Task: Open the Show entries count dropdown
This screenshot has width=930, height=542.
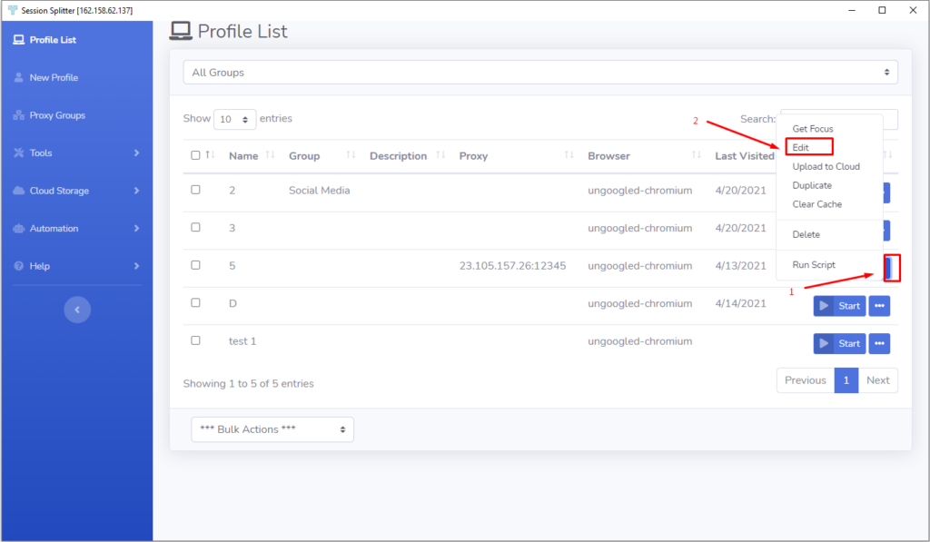Action: click(234, 119)
